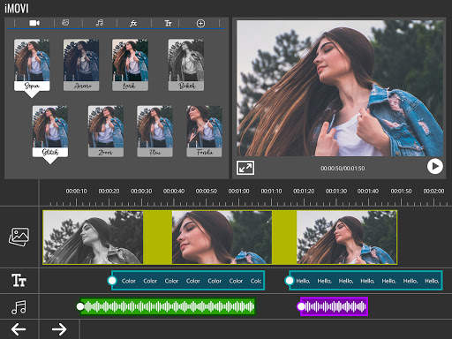Open the photo gallery tab
This screenshot has height=339, width=452.
pos(65,23)
